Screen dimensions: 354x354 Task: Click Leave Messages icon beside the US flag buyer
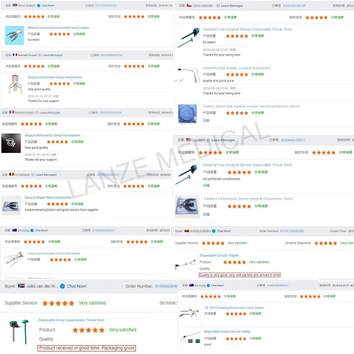point(208,140)
